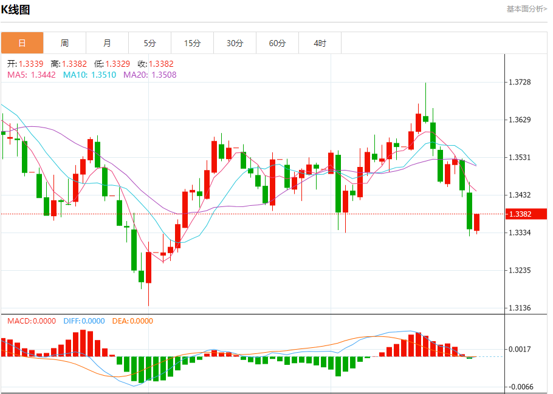Click the 高:1.3382 high value
Image resolution: width=553 pixels, height=394 pixels.
[69, 64]
